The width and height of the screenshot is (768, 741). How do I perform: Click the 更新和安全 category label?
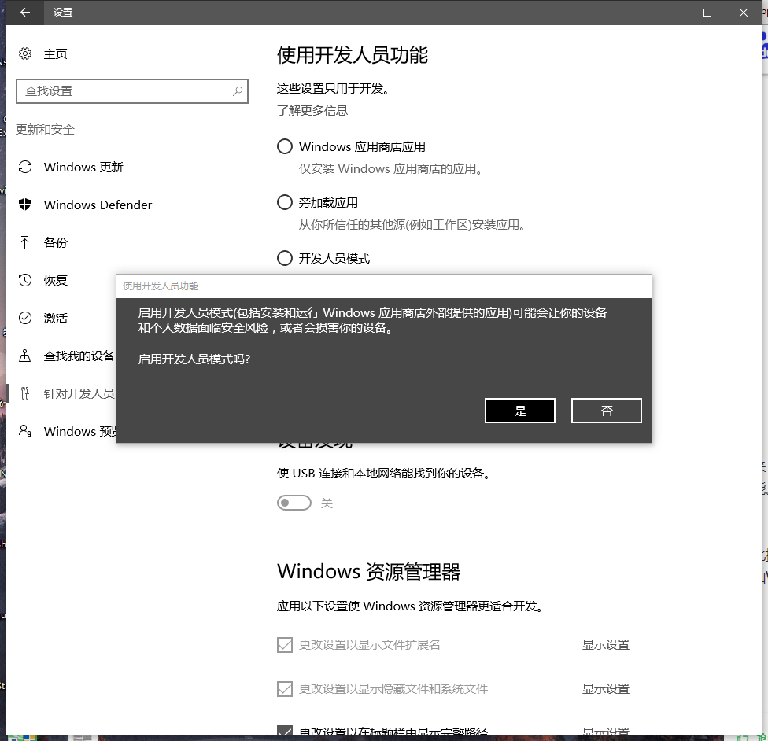pyautogui.click(x=45, y=130)
